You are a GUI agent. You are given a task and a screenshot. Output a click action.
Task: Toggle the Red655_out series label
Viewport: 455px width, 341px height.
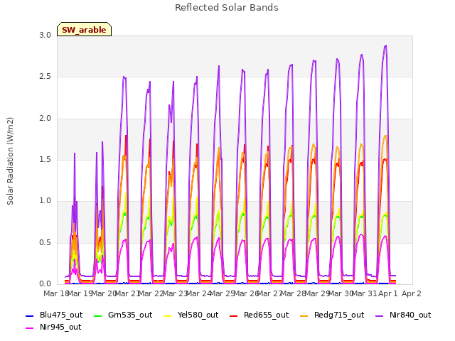tap(266, 315)
